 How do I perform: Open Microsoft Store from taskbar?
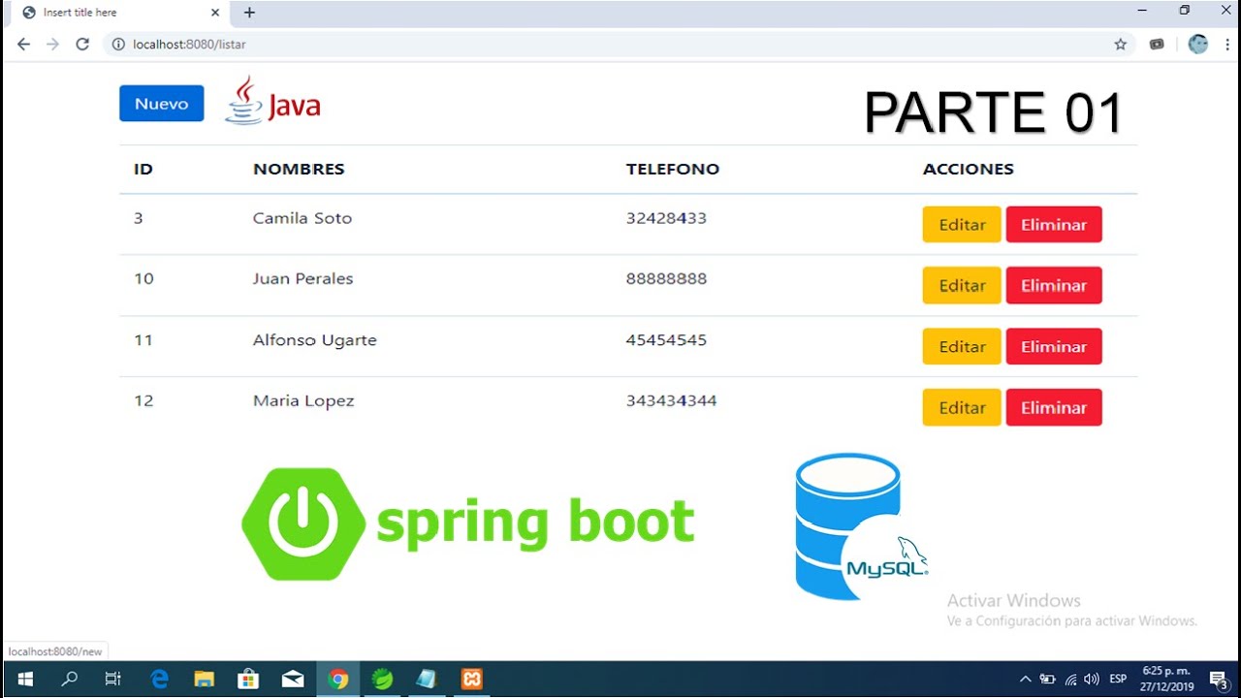pyautogui.click(x=248, y=679)
